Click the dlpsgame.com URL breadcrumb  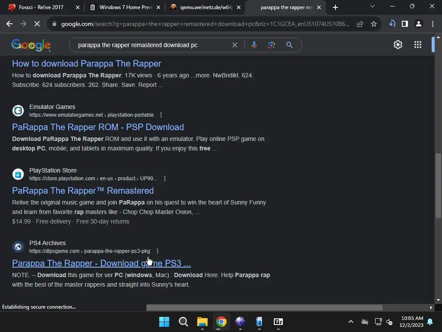[x=90, y=251]
